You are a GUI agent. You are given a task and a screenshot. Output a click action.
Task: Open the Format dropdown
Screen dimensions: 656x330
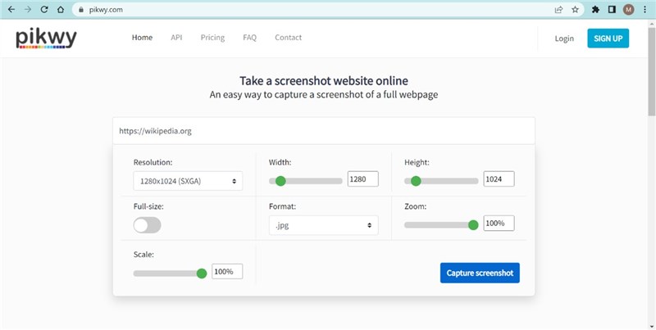[x=323, y=225]
